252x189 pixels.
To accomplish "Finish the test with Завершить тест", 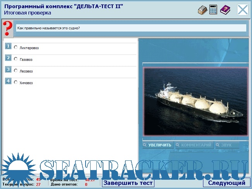I will pos(128,183).
